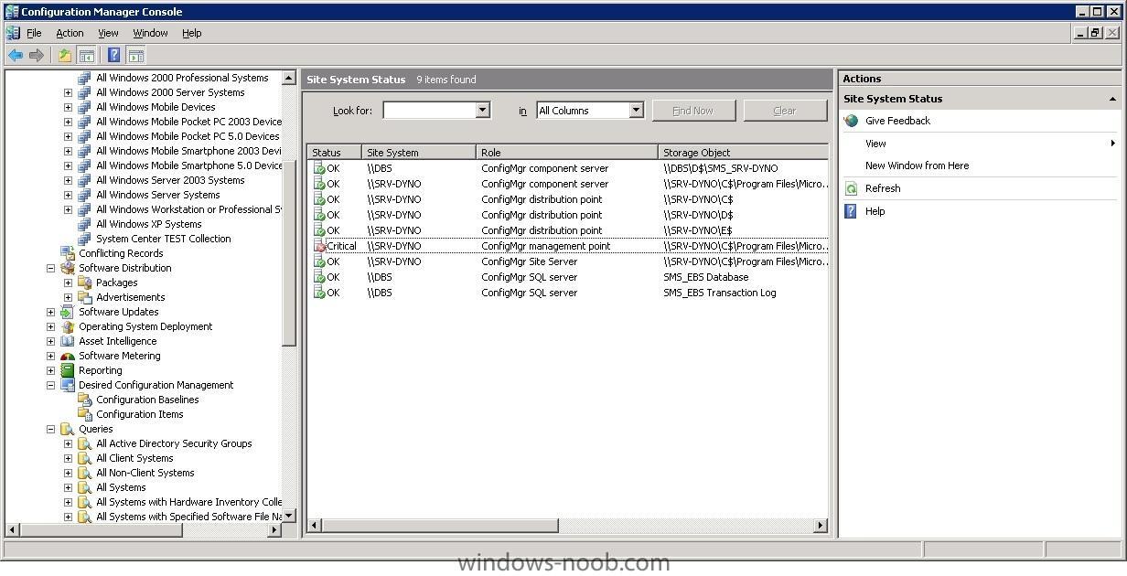The height and width of the screenshot is (576, 1127).
Task: Open the All Columns dropdown
Action: [636, 111]
